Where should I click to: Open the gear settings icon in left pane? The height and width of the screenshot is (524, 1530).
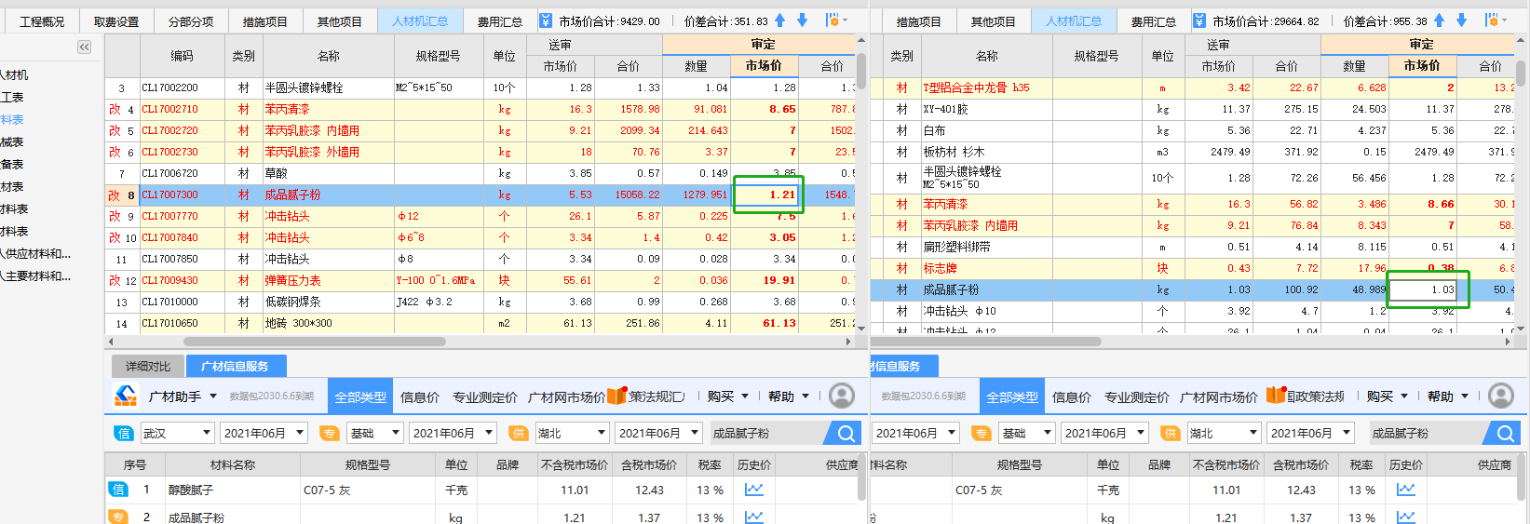coord(833,20)
